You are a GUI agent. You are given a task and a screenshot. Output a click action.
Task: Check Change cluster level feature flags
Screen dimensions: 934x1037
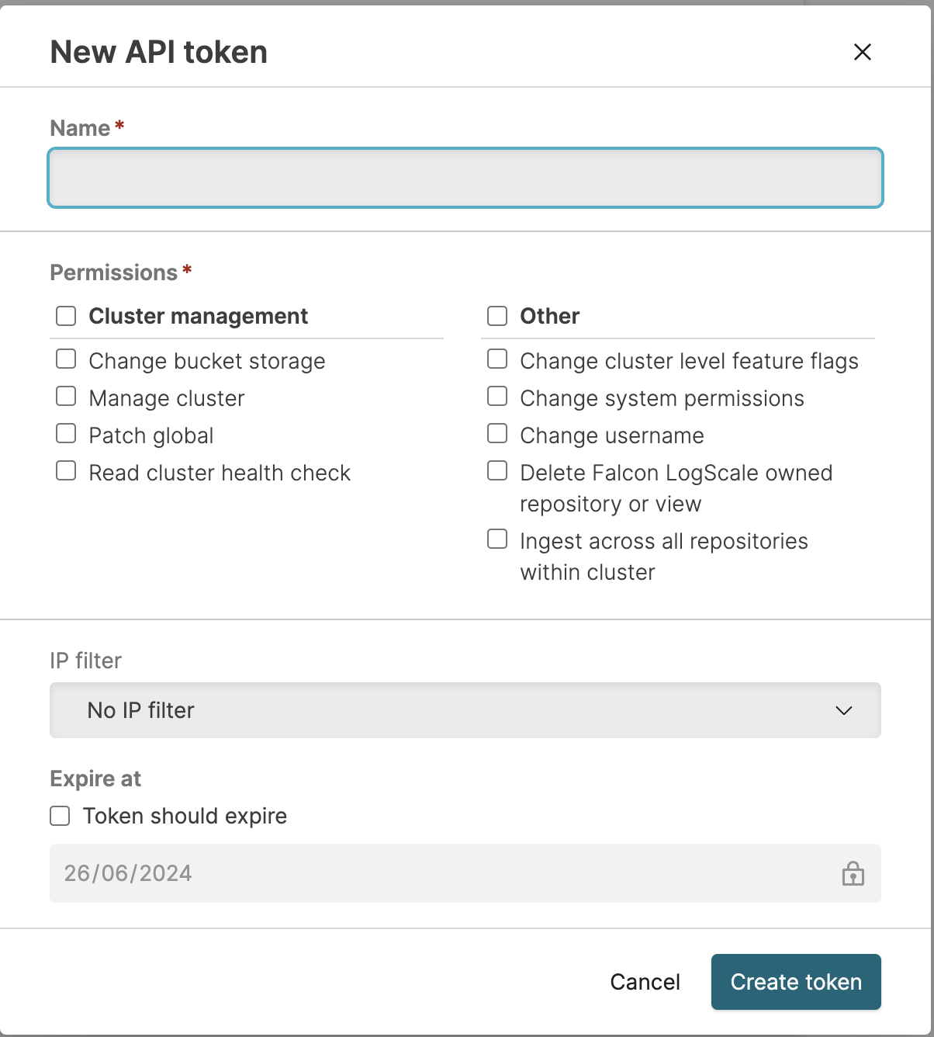click(497, 359)
